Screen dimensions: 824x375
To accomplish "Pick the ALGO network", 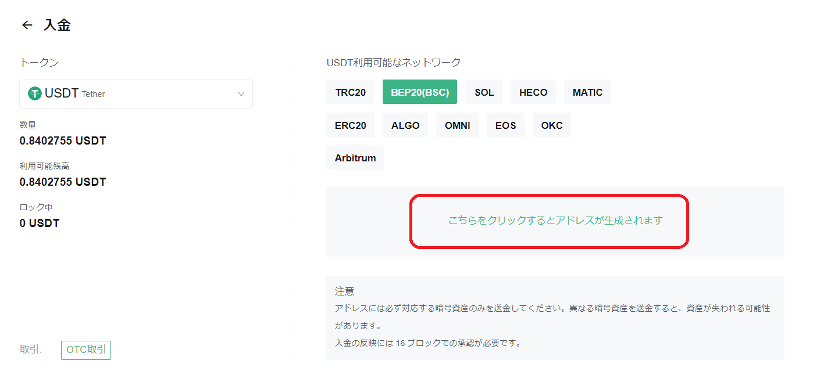I will point(405,125).
